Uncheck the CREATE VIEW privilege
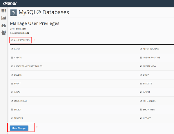The width and height of the screenshot is (174, 134). coord(141,66)
